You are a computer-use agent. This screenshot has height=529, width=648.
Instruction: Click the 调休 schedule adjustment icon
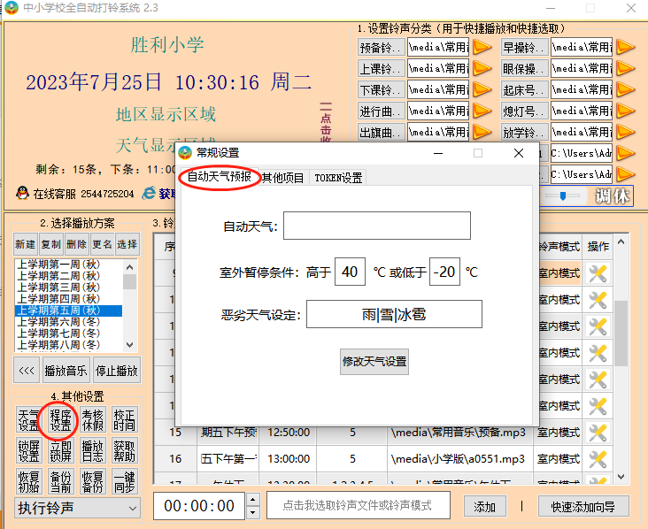click(614, 196)
